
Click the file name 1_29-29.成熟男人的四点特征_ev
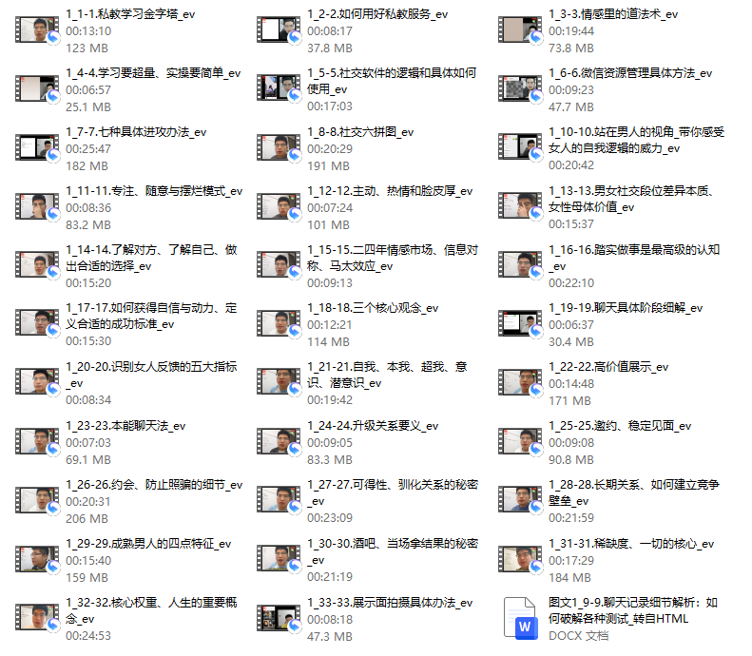tap(148, 544)
